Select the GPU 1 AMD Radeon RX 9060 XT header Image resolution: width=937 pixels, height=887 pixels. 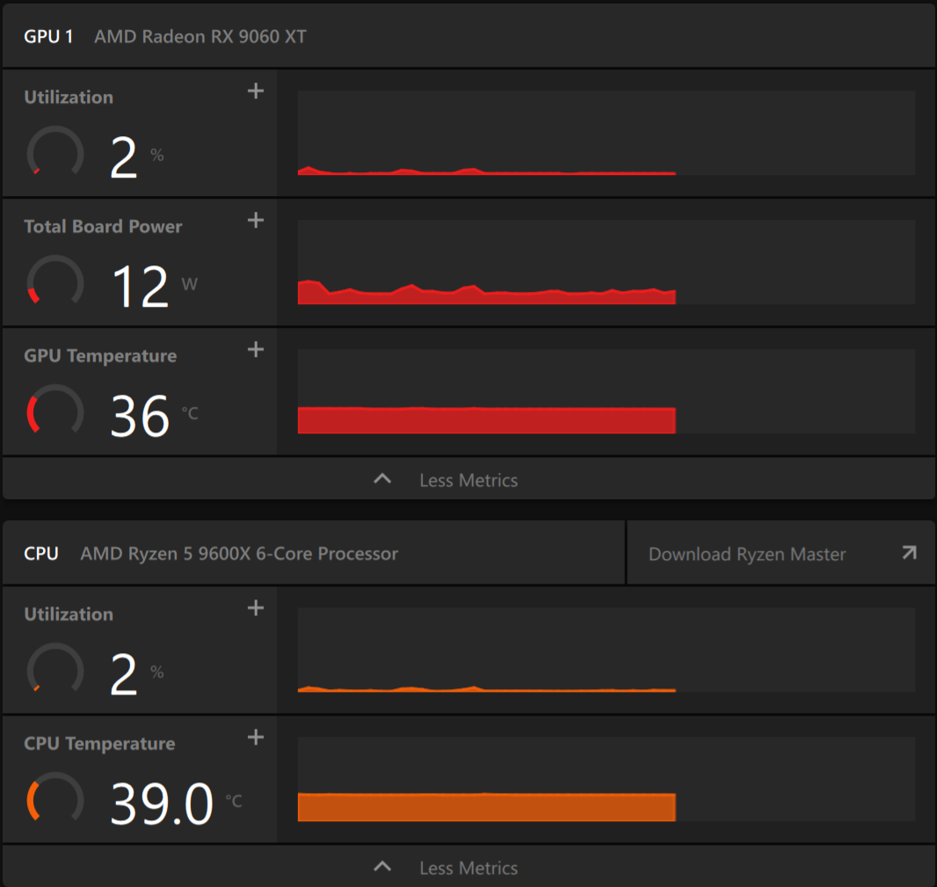coord(468,36)
